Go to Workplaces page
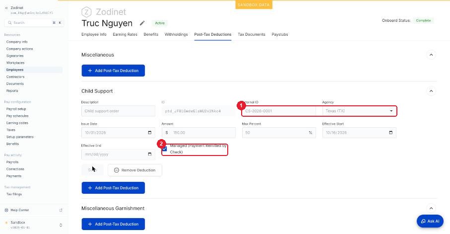Image resolution: width=450 pixels, height=234 pixels. pyautogui.click(x=15, y=63)
